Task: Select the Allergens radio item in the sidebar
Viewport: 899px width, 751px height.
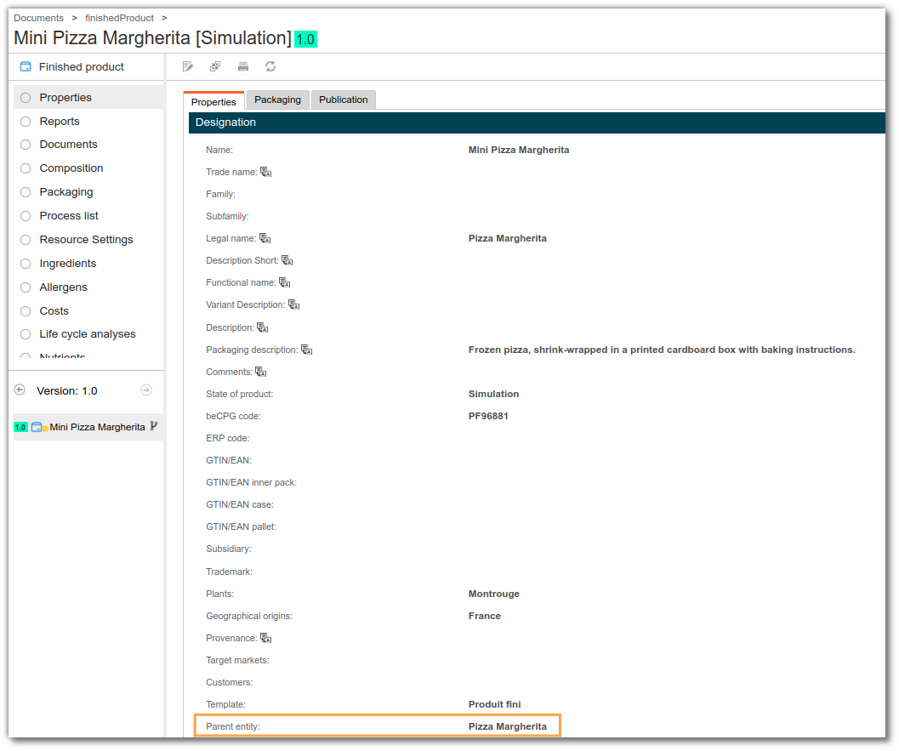Action: point(26,287)
